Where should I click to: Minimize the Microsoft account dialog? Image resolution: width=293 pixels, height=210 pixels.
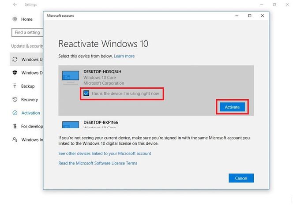click(237, 16)
